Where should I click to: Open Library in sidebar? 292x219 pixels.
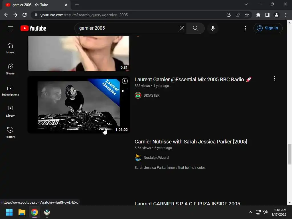(x=10, y=111)
